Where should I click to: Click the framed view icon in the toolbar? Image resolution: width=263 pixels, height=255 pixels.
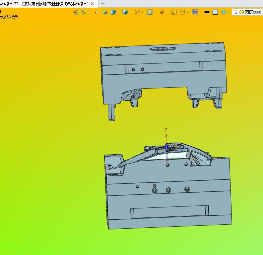tap(150, 12)
